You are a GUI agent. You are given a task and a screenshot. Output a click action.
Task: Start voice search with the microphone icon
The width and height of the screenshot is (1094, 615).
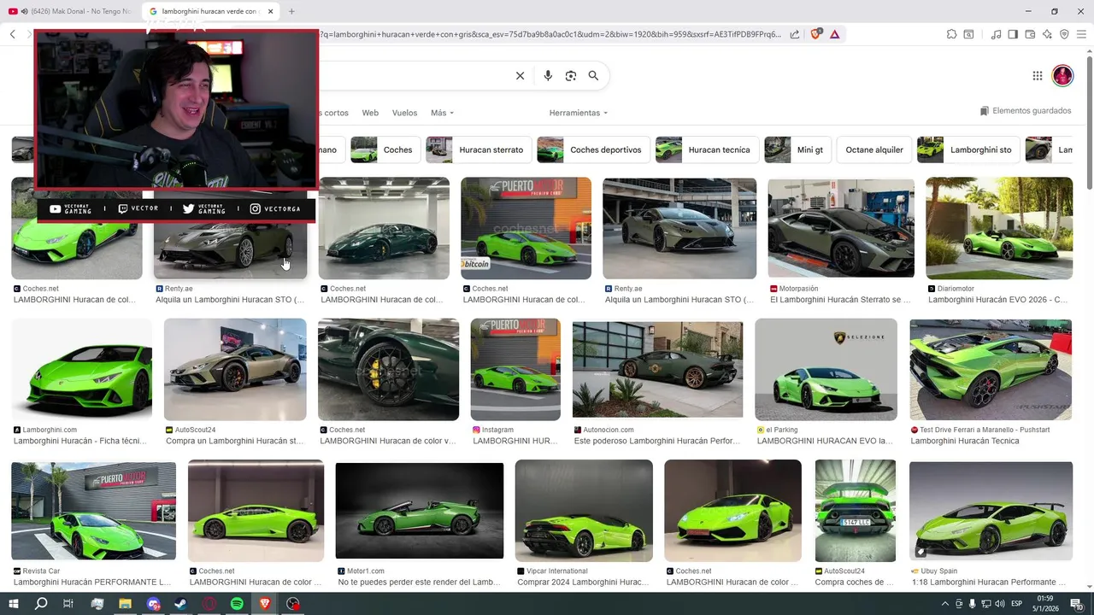(x=548, y=76)
